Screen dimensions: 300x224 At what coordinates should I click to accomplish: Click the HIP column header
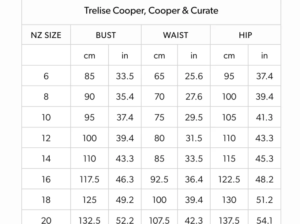point(245,35)
